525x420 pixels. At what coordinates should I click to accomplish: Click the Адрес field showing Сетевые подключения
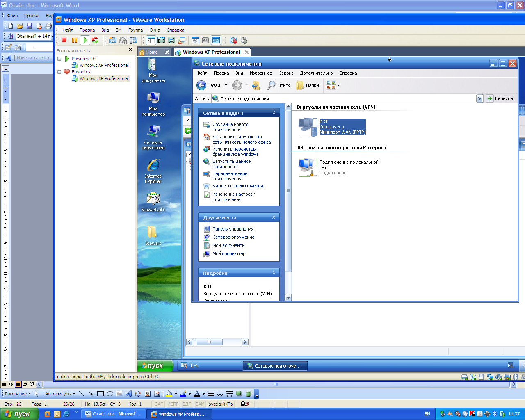[x=344, y=98]
